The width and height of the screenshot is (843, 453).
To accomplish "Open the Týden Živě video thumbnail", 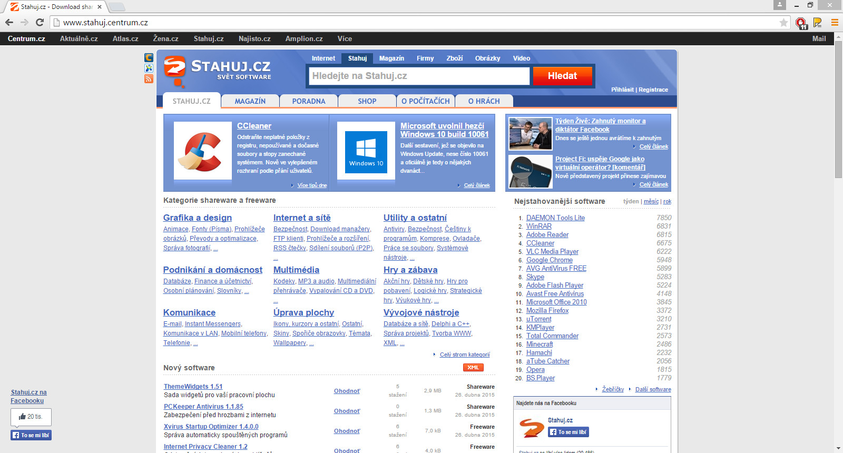I will point(531,134).
